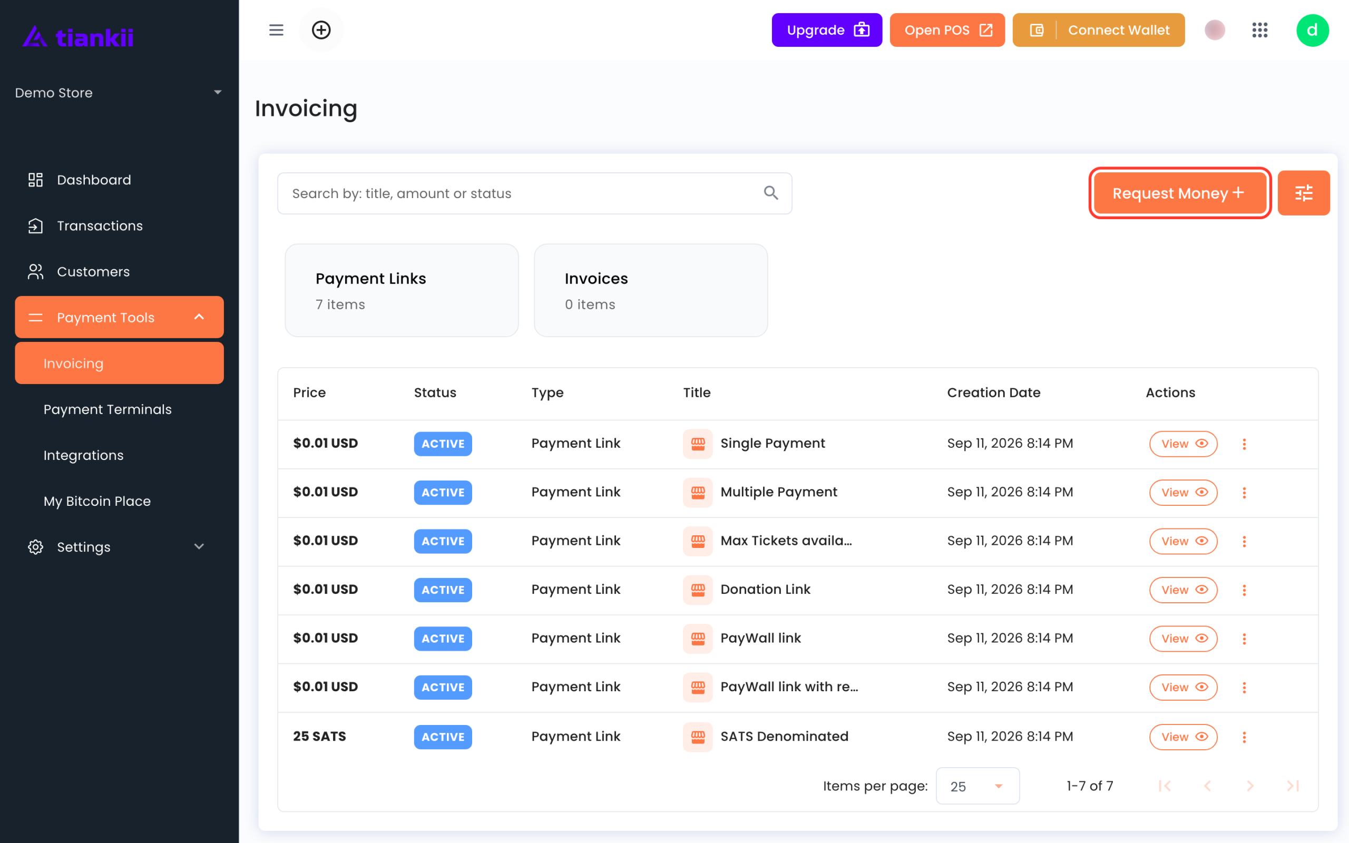Open the apps grid icon

1260,30
